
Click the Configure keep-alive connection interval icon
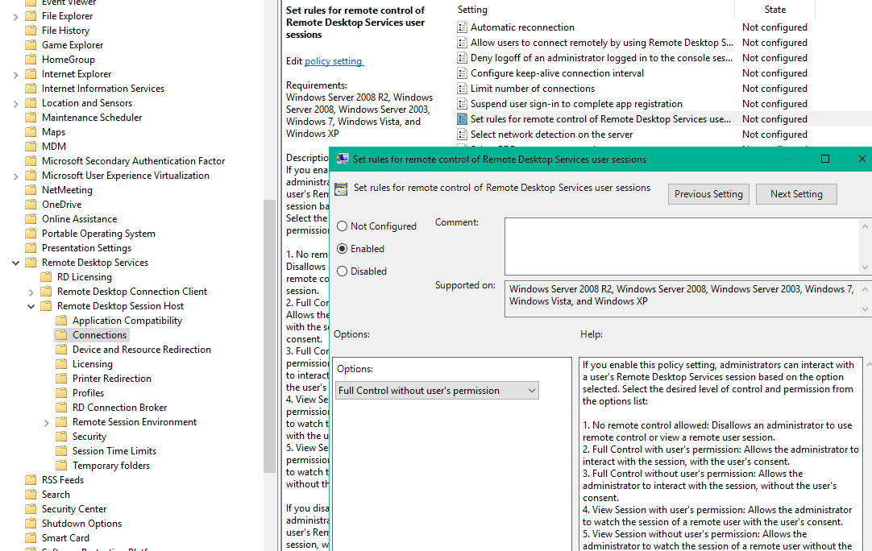coord(462,72)
